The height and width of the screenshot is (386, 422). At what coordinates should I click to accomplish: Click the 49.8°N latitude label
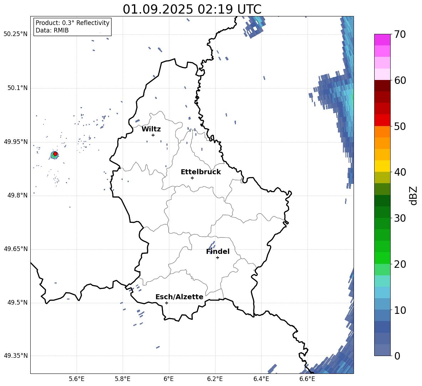point(17,195)
